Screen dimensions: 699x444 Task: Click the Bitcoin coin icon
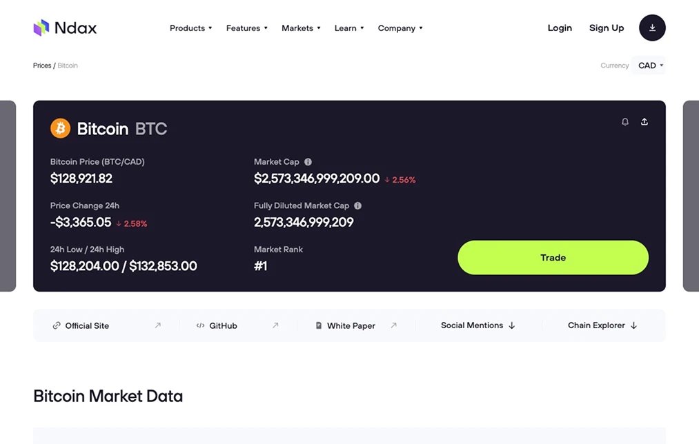(x=60, y=128)
